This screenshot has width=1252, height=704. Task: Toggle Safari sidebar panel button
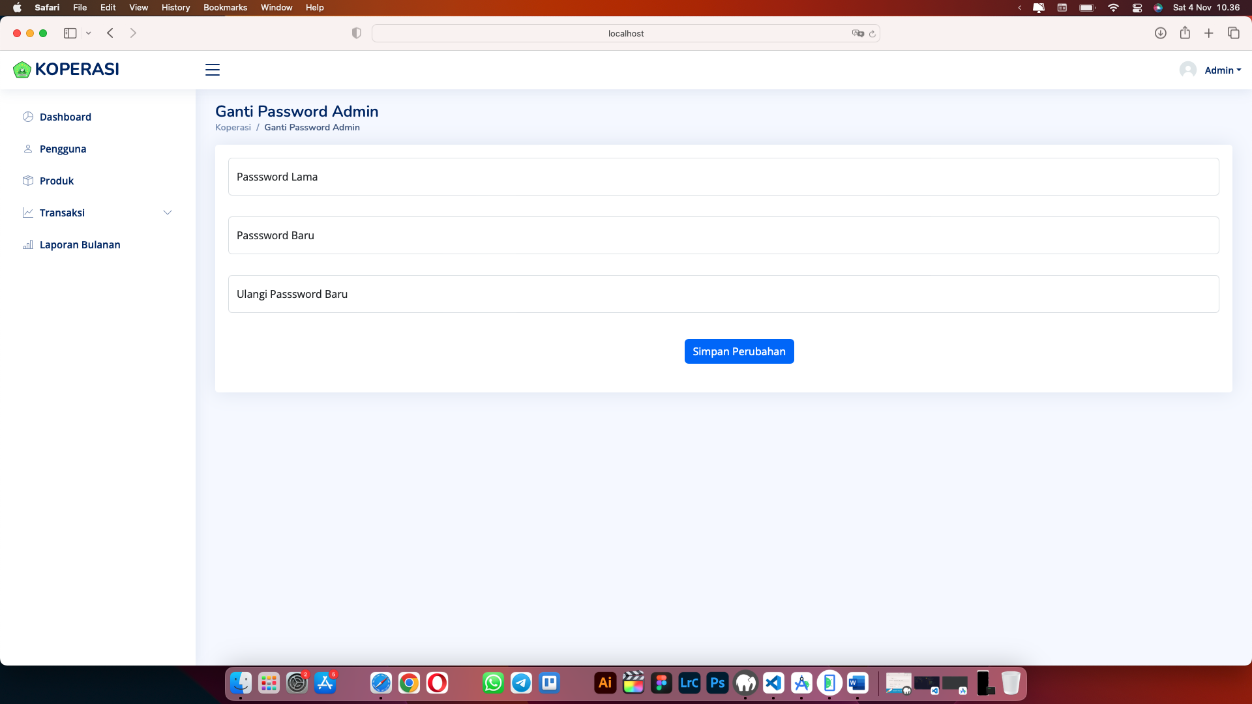(x=70, y=33)
